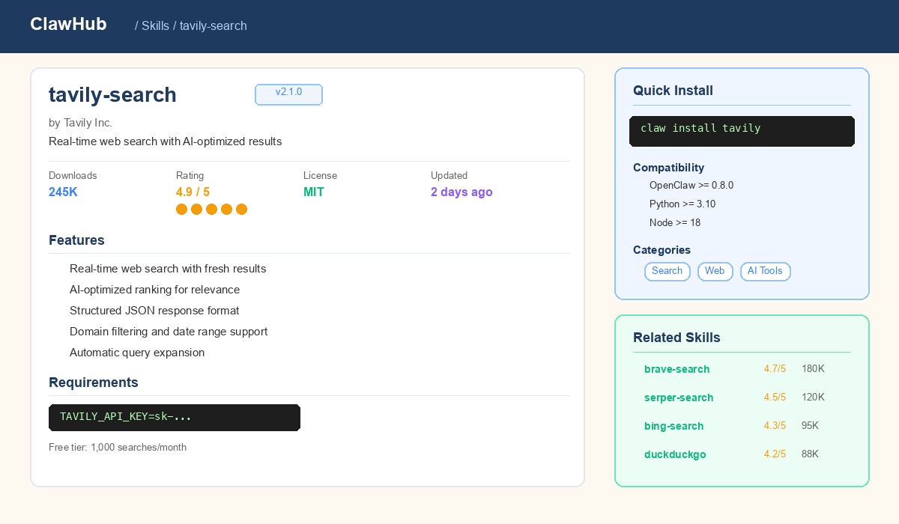Click the 120K downloads for serper-search
This screenshot has width=899, height=524.
click(x=813, y=397)
